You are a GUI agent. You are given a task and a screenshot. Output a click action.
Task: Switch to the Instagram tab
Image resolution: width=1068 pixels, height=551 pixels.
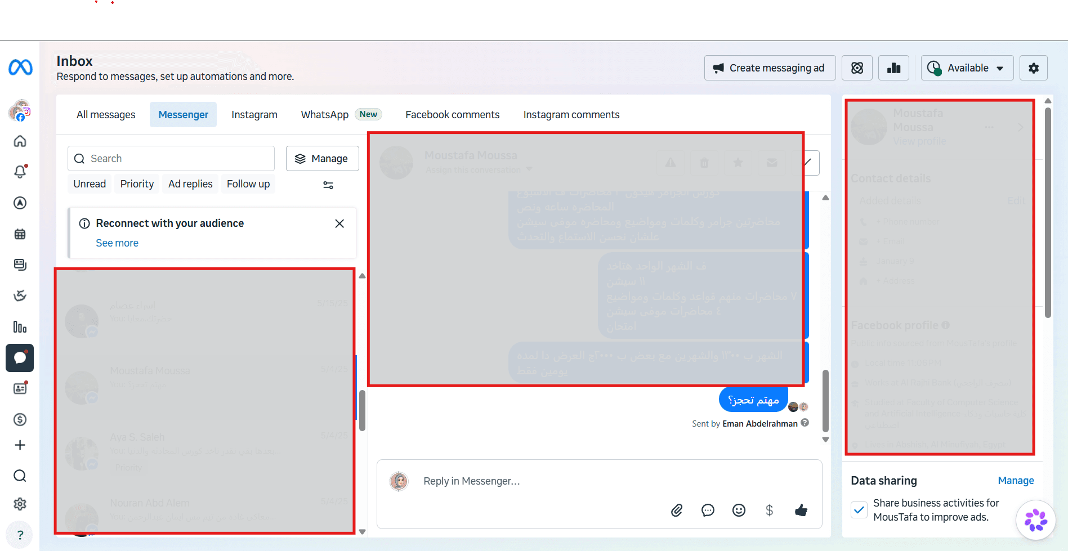tap(254, 115)
